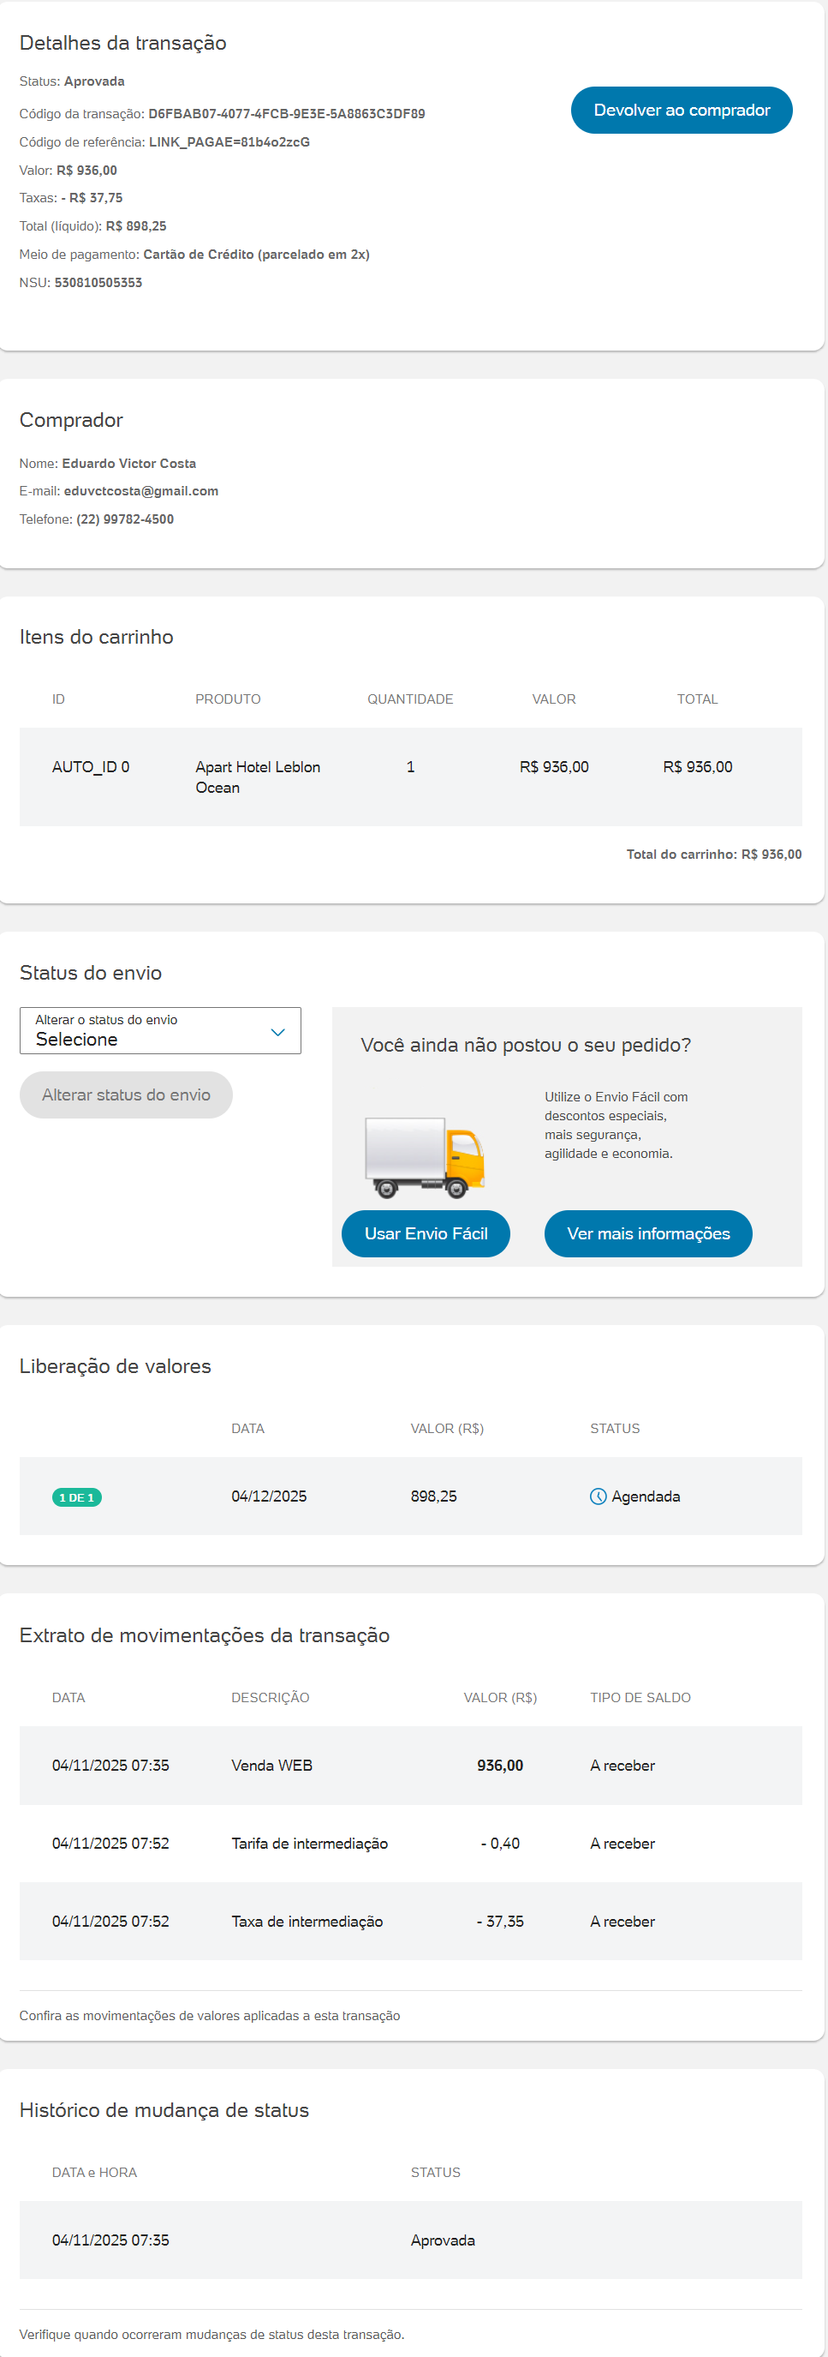Click the Devolver ao comprador button
828x2357 pixels.
point(681,110)
